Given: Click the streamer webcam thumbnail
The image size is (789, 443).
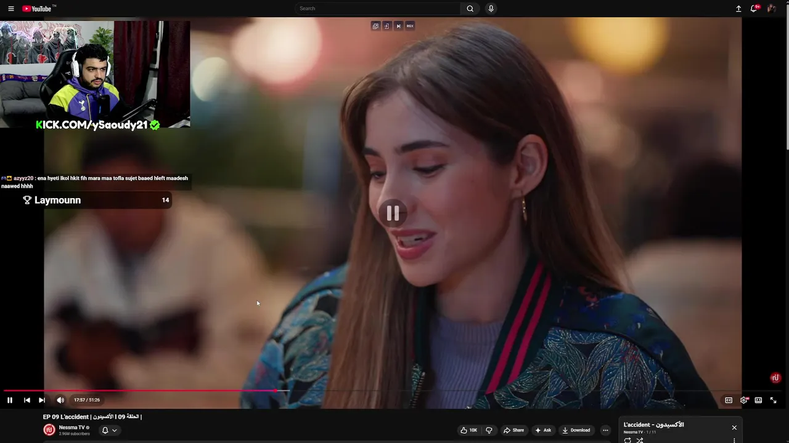Looking at the screenshot, I should pyautogui.click(x=95, y=74).
